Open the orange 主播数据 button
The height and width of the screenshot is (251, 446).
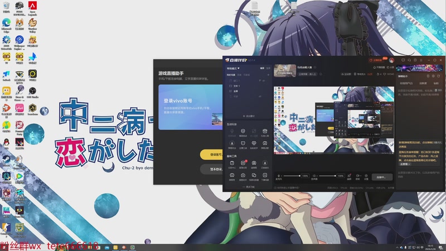coord(376,60)
